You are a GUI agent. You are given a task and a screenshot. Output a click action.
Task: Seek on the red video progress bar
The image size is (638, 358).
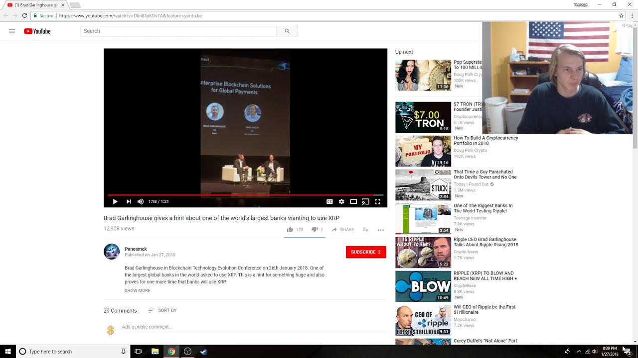245,195
